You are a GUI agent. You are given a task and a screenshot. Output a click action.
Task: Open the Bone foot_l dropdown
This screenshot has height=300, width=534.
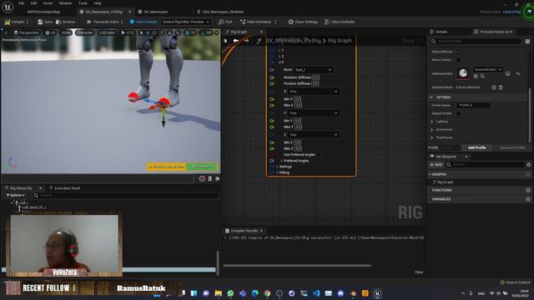click(313, 70)
